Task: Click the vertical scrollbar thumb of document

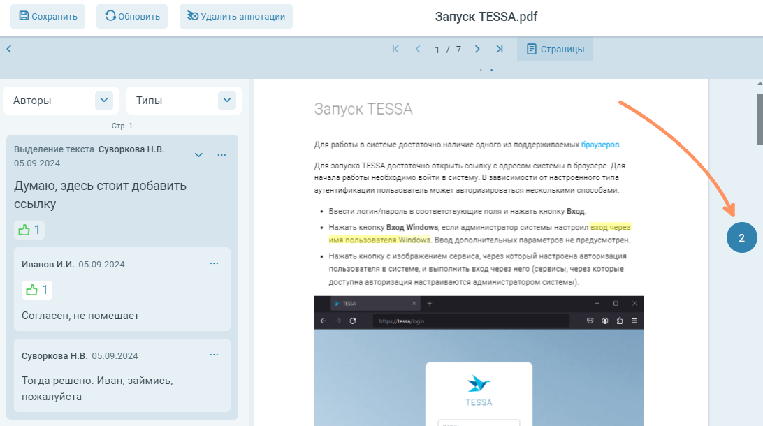Action: coord(760,119)
